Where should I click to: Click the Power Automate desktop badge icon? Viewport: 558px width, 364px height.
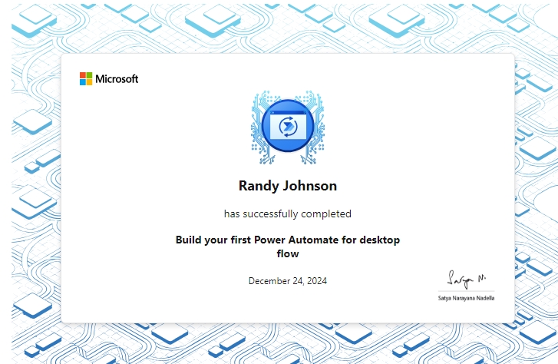coord(288,127)
